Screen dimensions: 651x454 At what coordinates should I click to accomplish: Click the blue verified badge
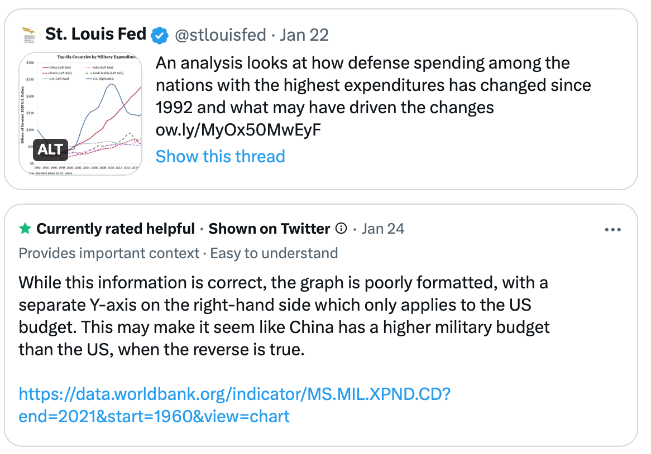(x=160, y=35)
